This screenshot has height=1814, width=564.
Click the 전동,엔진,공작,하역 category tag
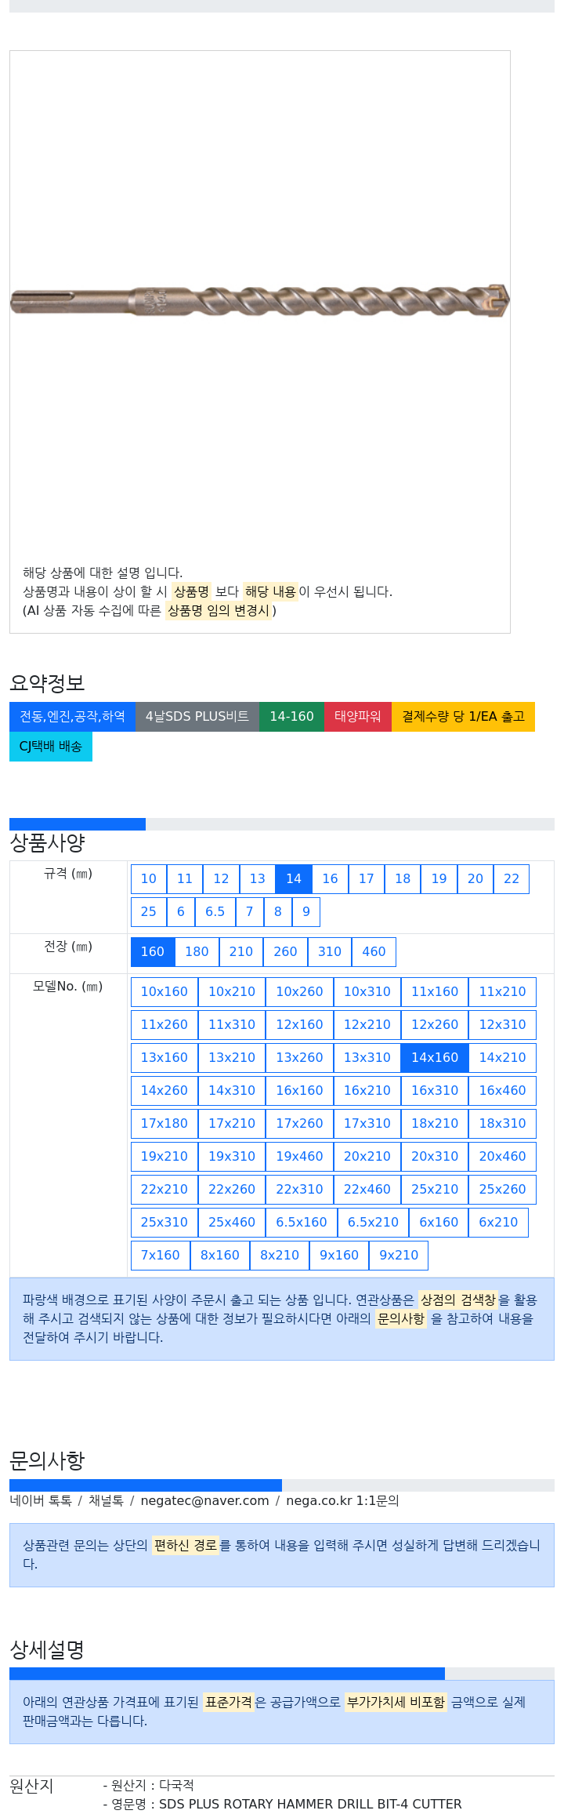pos(72,717)
